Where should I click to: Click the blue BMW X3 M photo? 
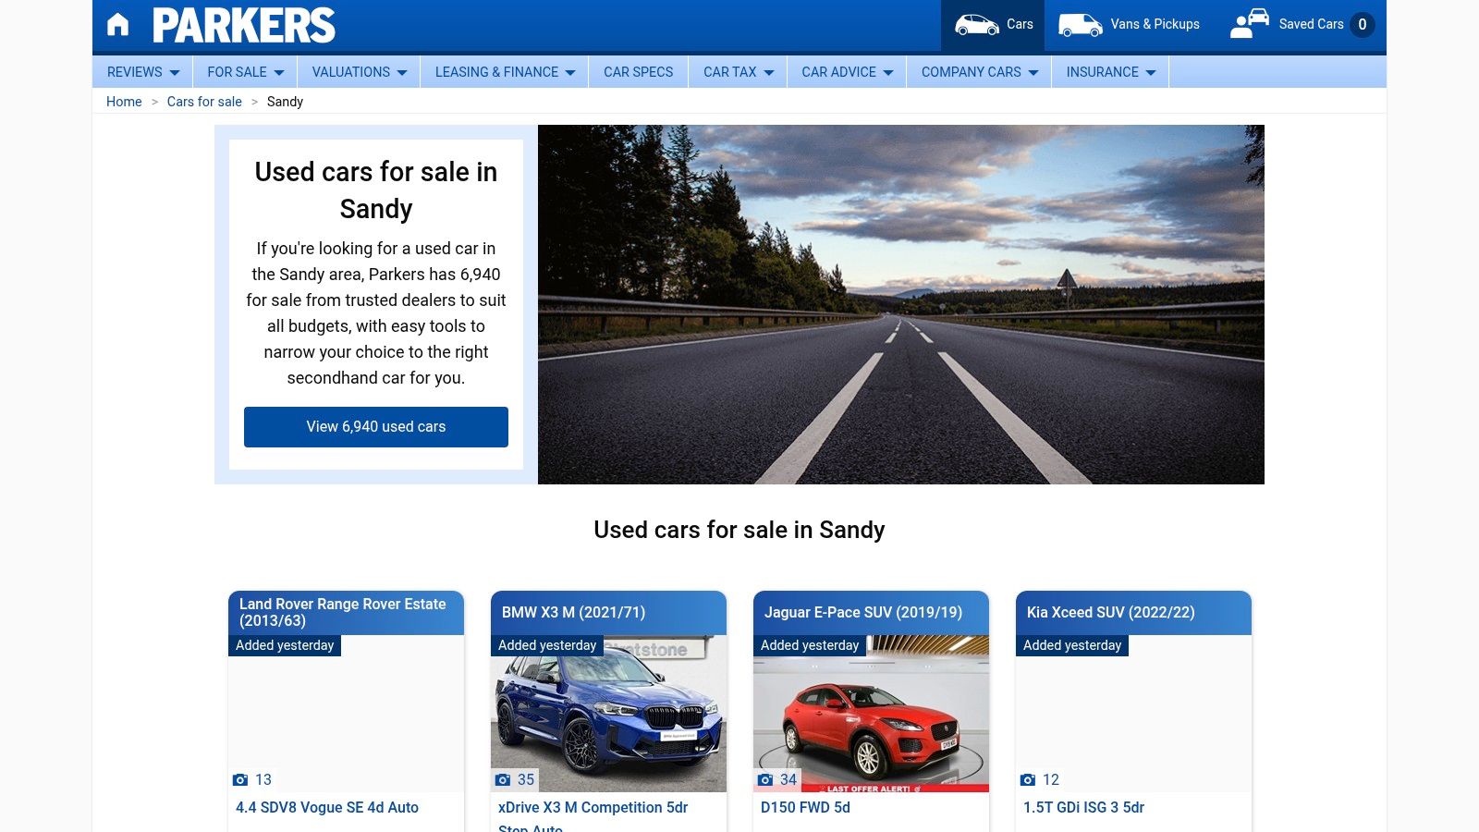pos(608,714)
